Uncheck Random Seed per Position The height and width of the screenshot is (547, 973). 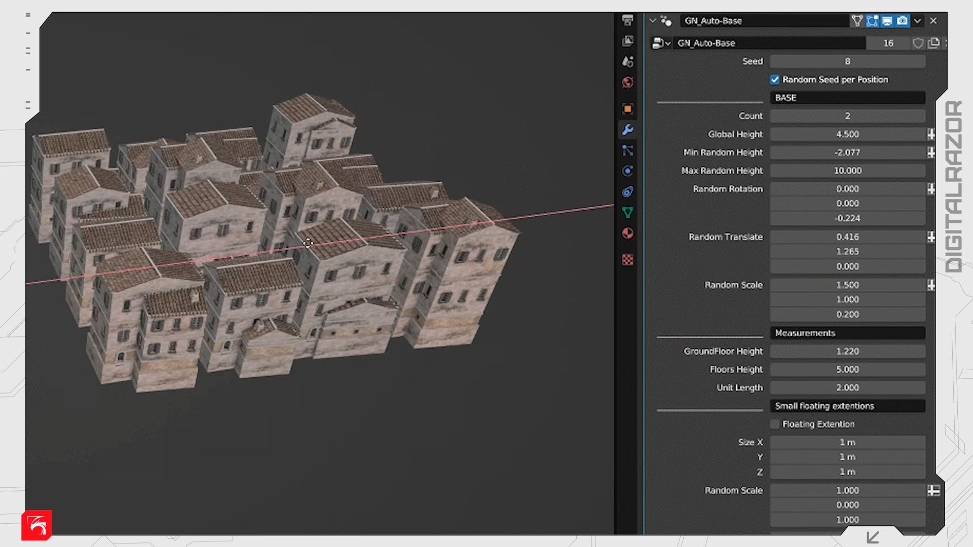(775, 80)
